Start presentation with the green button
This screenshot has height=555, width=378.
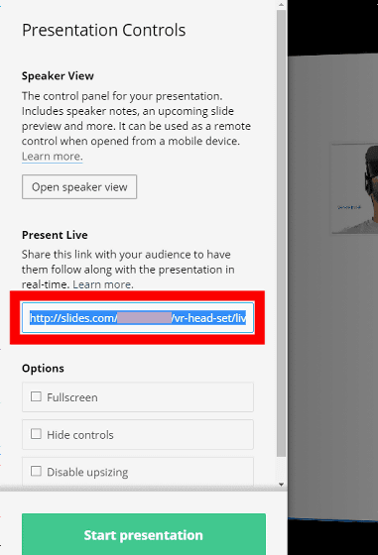tap(144, 534)
